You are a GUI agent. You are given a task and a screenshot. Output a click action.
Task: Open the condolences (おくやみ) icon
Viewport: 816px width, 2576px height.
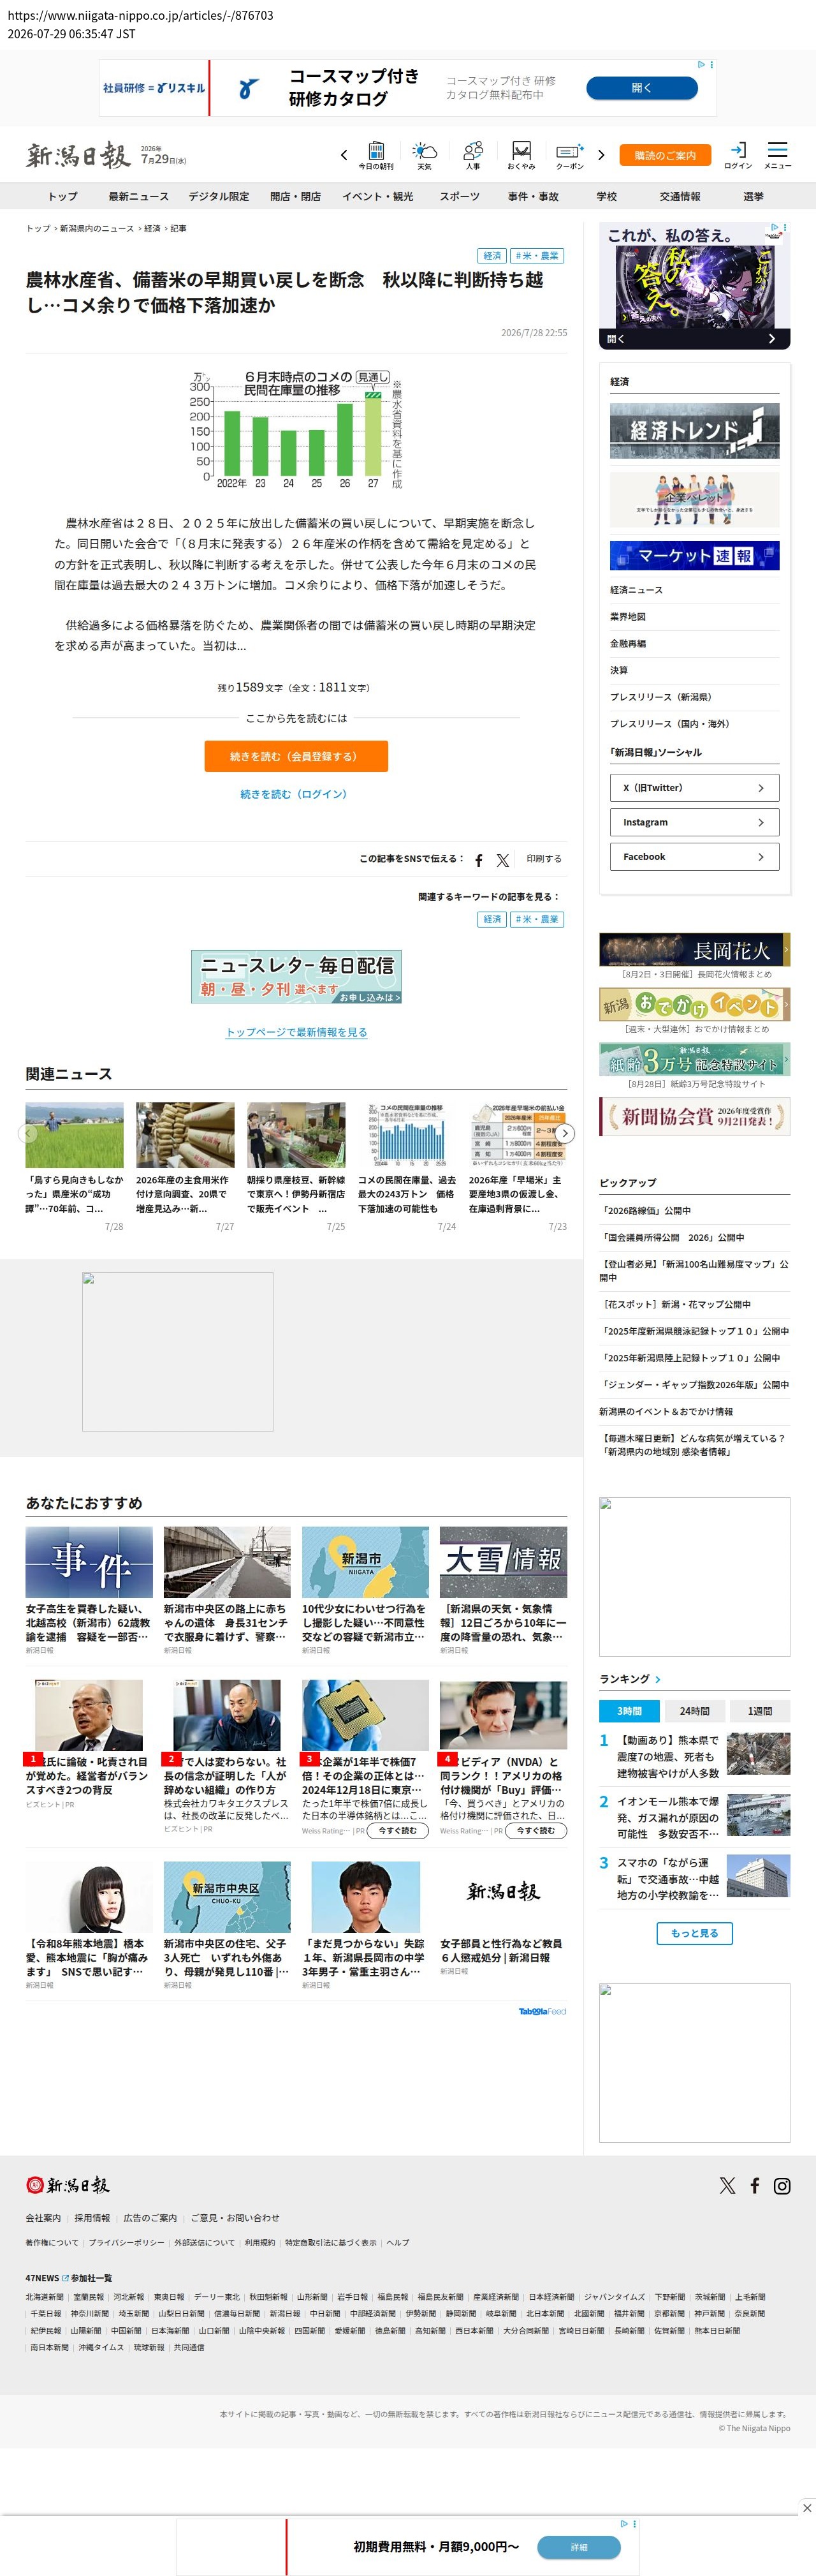[x=520, y=155]
